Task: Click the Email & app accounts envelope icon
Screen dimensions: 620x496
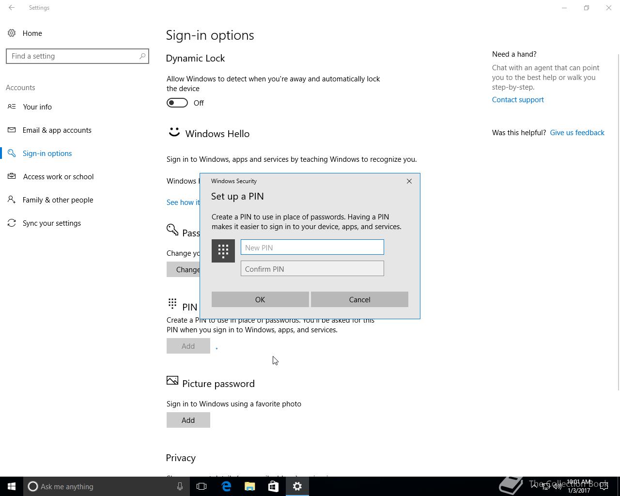Action: [12, 130]
